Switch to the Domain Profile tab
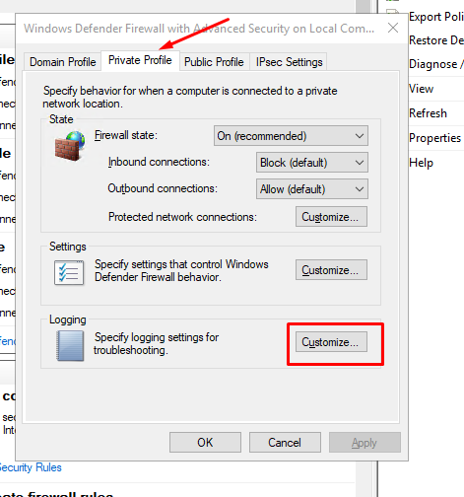 click(62, 62)
